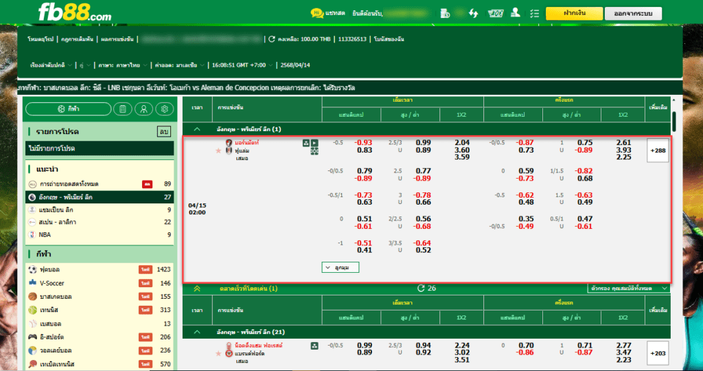Open the account icon in sidebar toolbar
703x371 pixels.
143,109
